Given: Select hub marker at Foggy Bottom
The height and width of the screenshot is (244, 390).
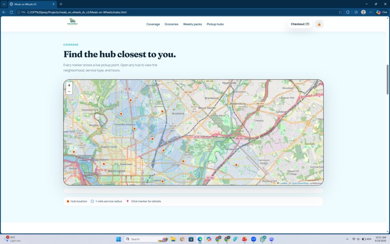Looking at the screenshot, I should click(x=104, y=164).
